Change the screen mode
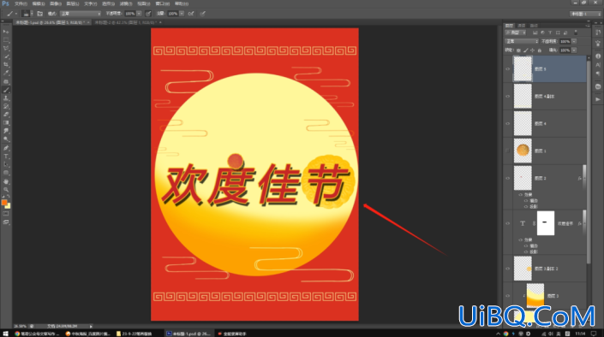This screenshot has width=604, height=337. pyautogui.click(x=6, y=222)
